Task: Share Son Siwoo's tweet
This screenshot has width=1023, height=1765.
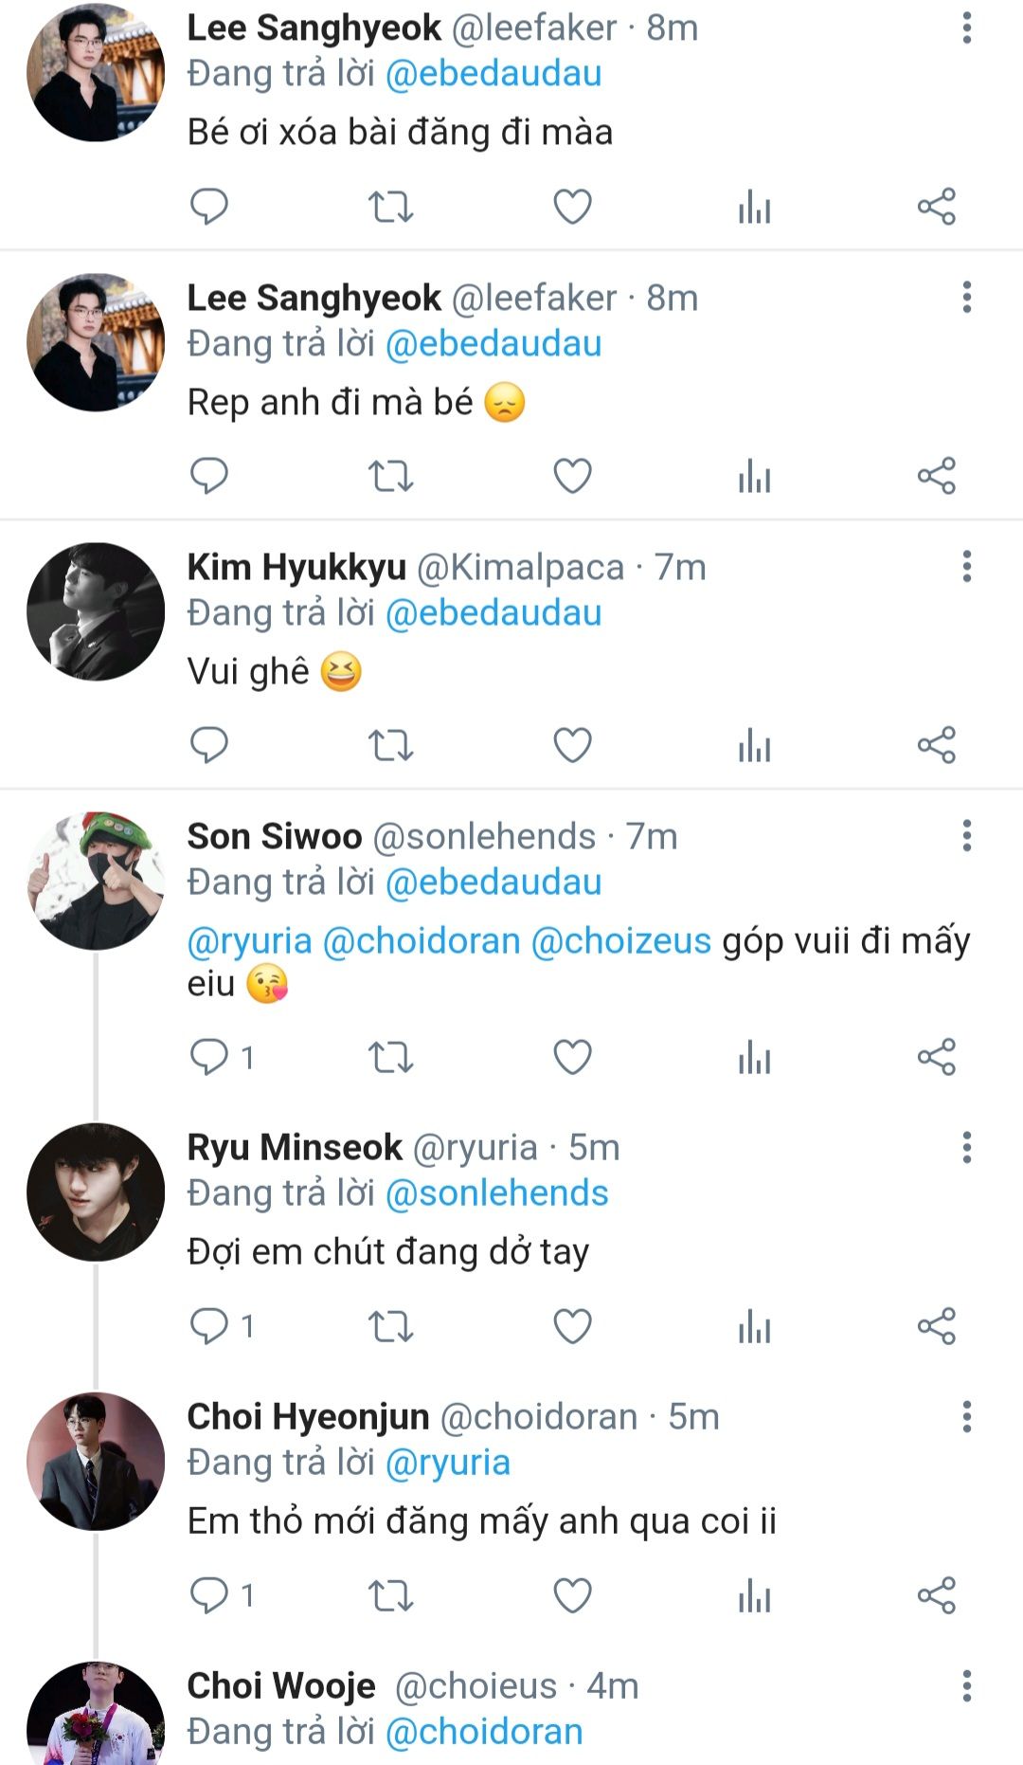Action: click(936, 1057)
